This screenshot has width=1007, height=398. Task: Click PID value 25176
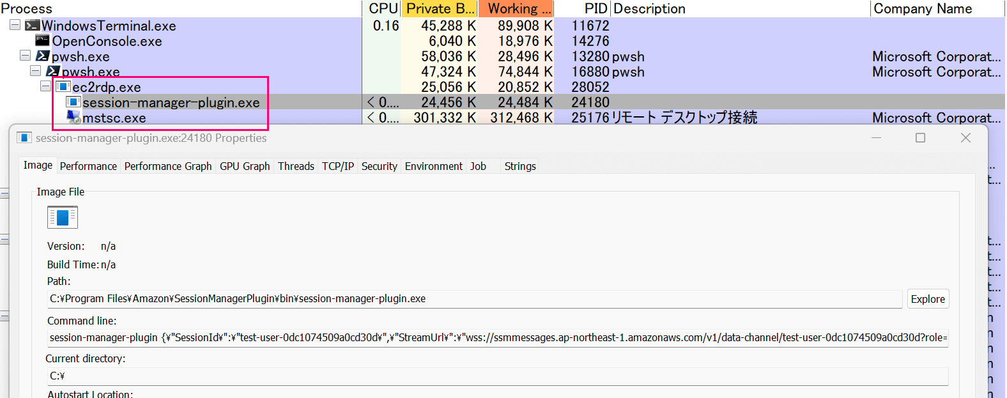click(590, 118)
